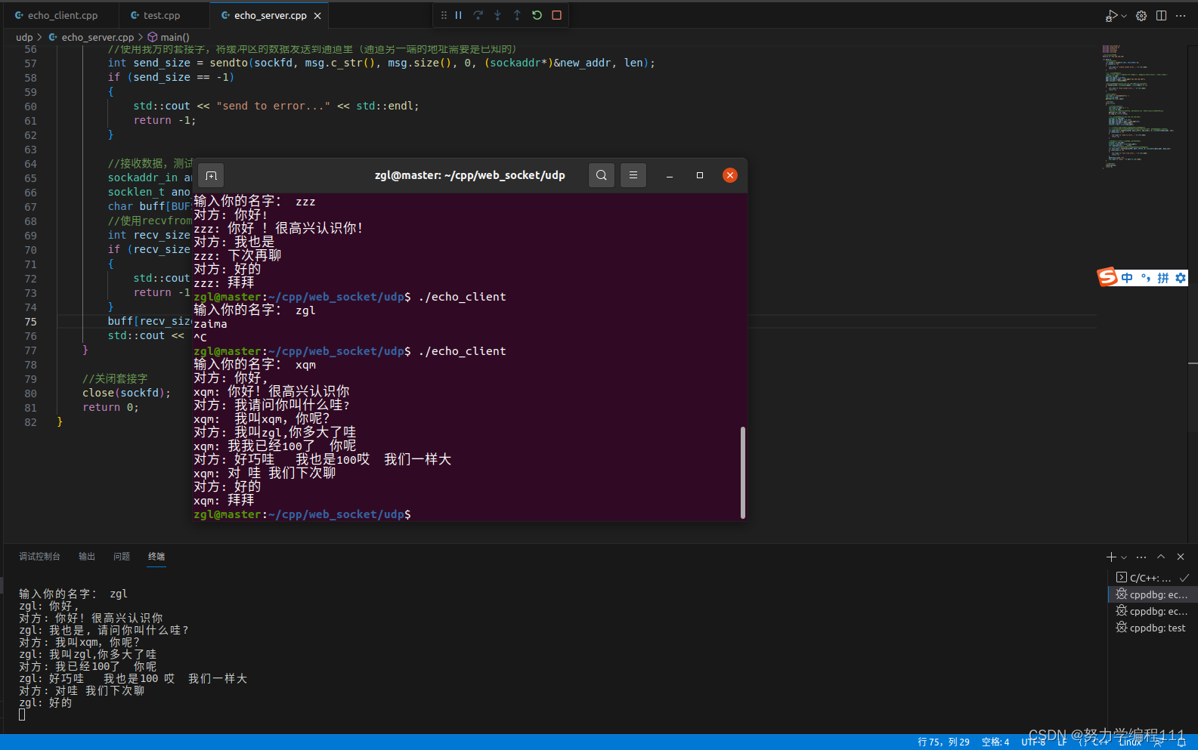
Task: Click the editor minimap
Action: click(1138, 106)
